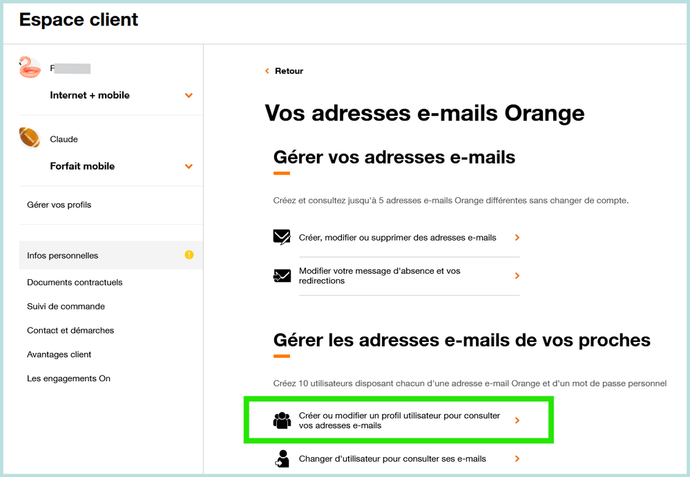Screen dimensions: 690x477
Task: Select Infos personnelles in sidebar
Action: coord(111,255)
